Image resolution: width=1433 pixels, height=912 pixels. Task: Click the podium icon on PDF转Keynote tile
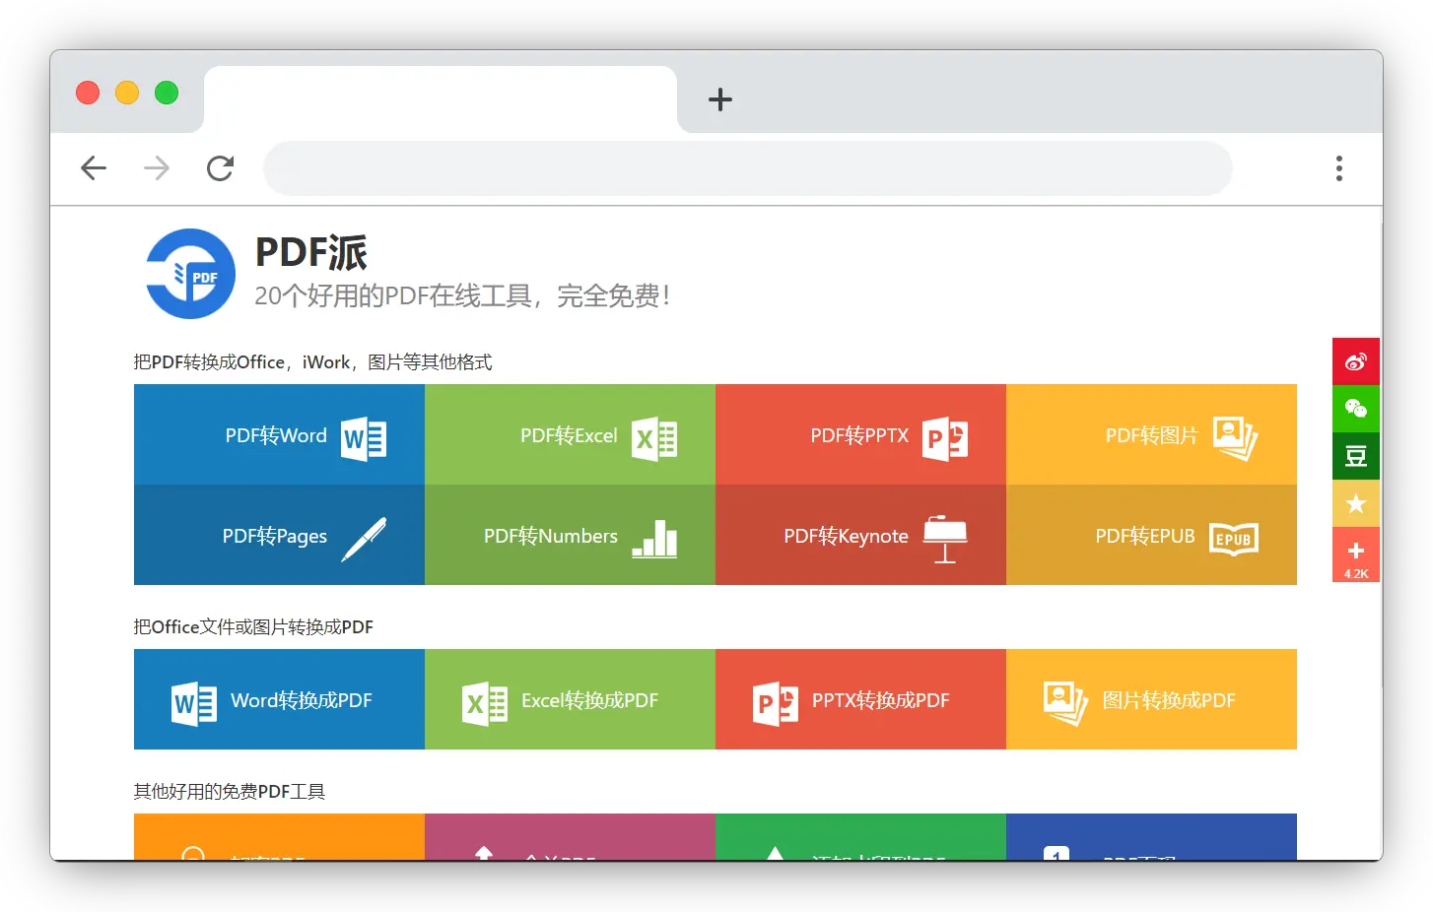(945, 539)
